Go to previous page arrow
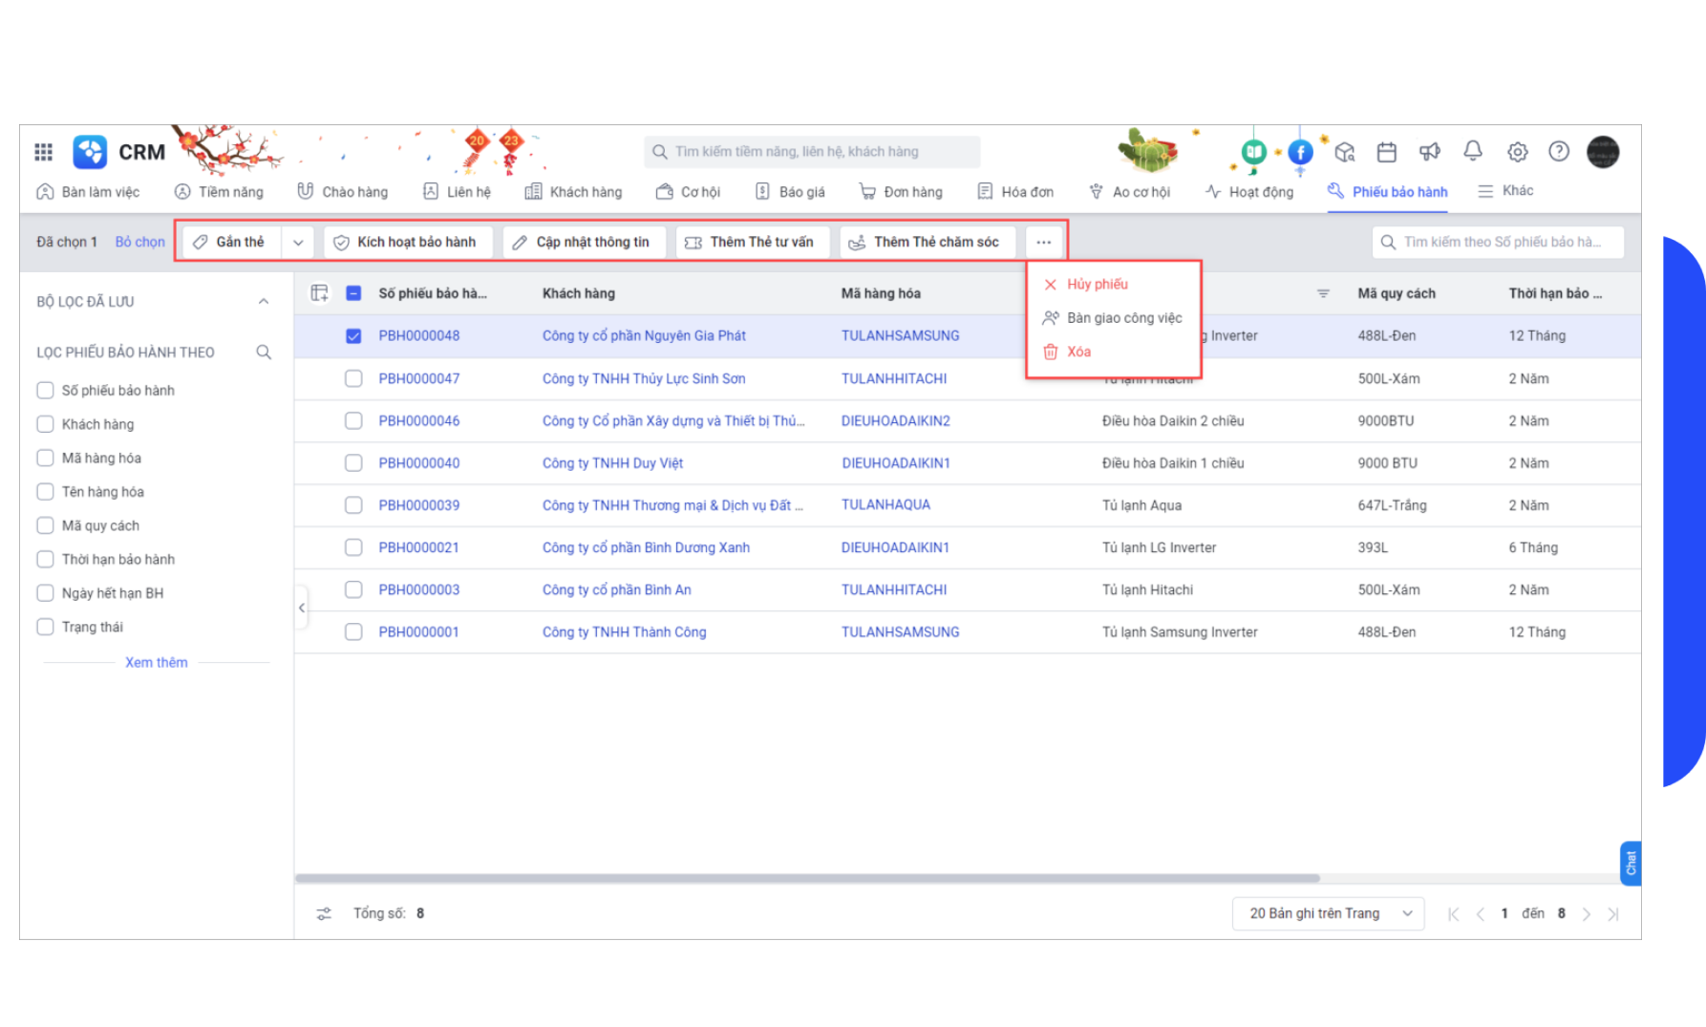Viewport: 1706px width, 1027px height. coord(1480,914)
